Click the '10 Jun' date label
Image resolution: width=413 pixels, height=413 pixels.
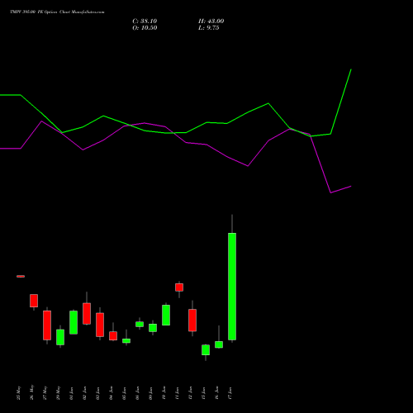pos(164,393)
